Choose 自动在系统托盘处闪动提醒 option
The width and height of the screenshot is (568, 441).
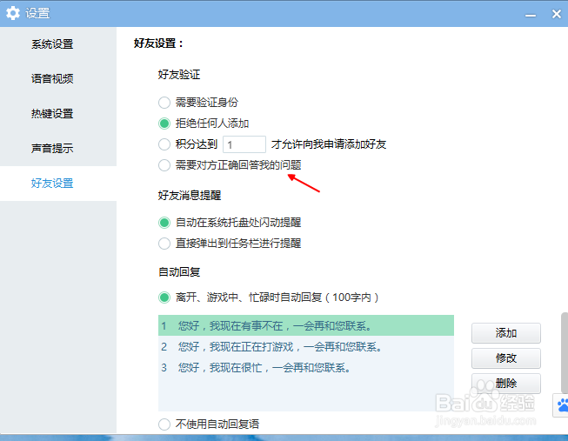[164, 223]
